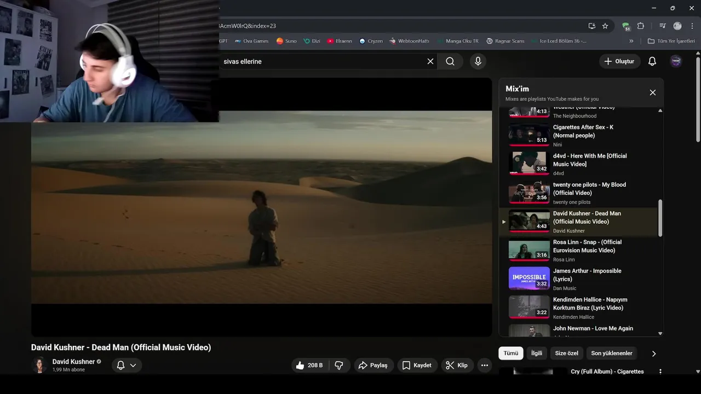Click the Oluştur create button
Viewport: 701px width, 394px height.
coord(619,61)
